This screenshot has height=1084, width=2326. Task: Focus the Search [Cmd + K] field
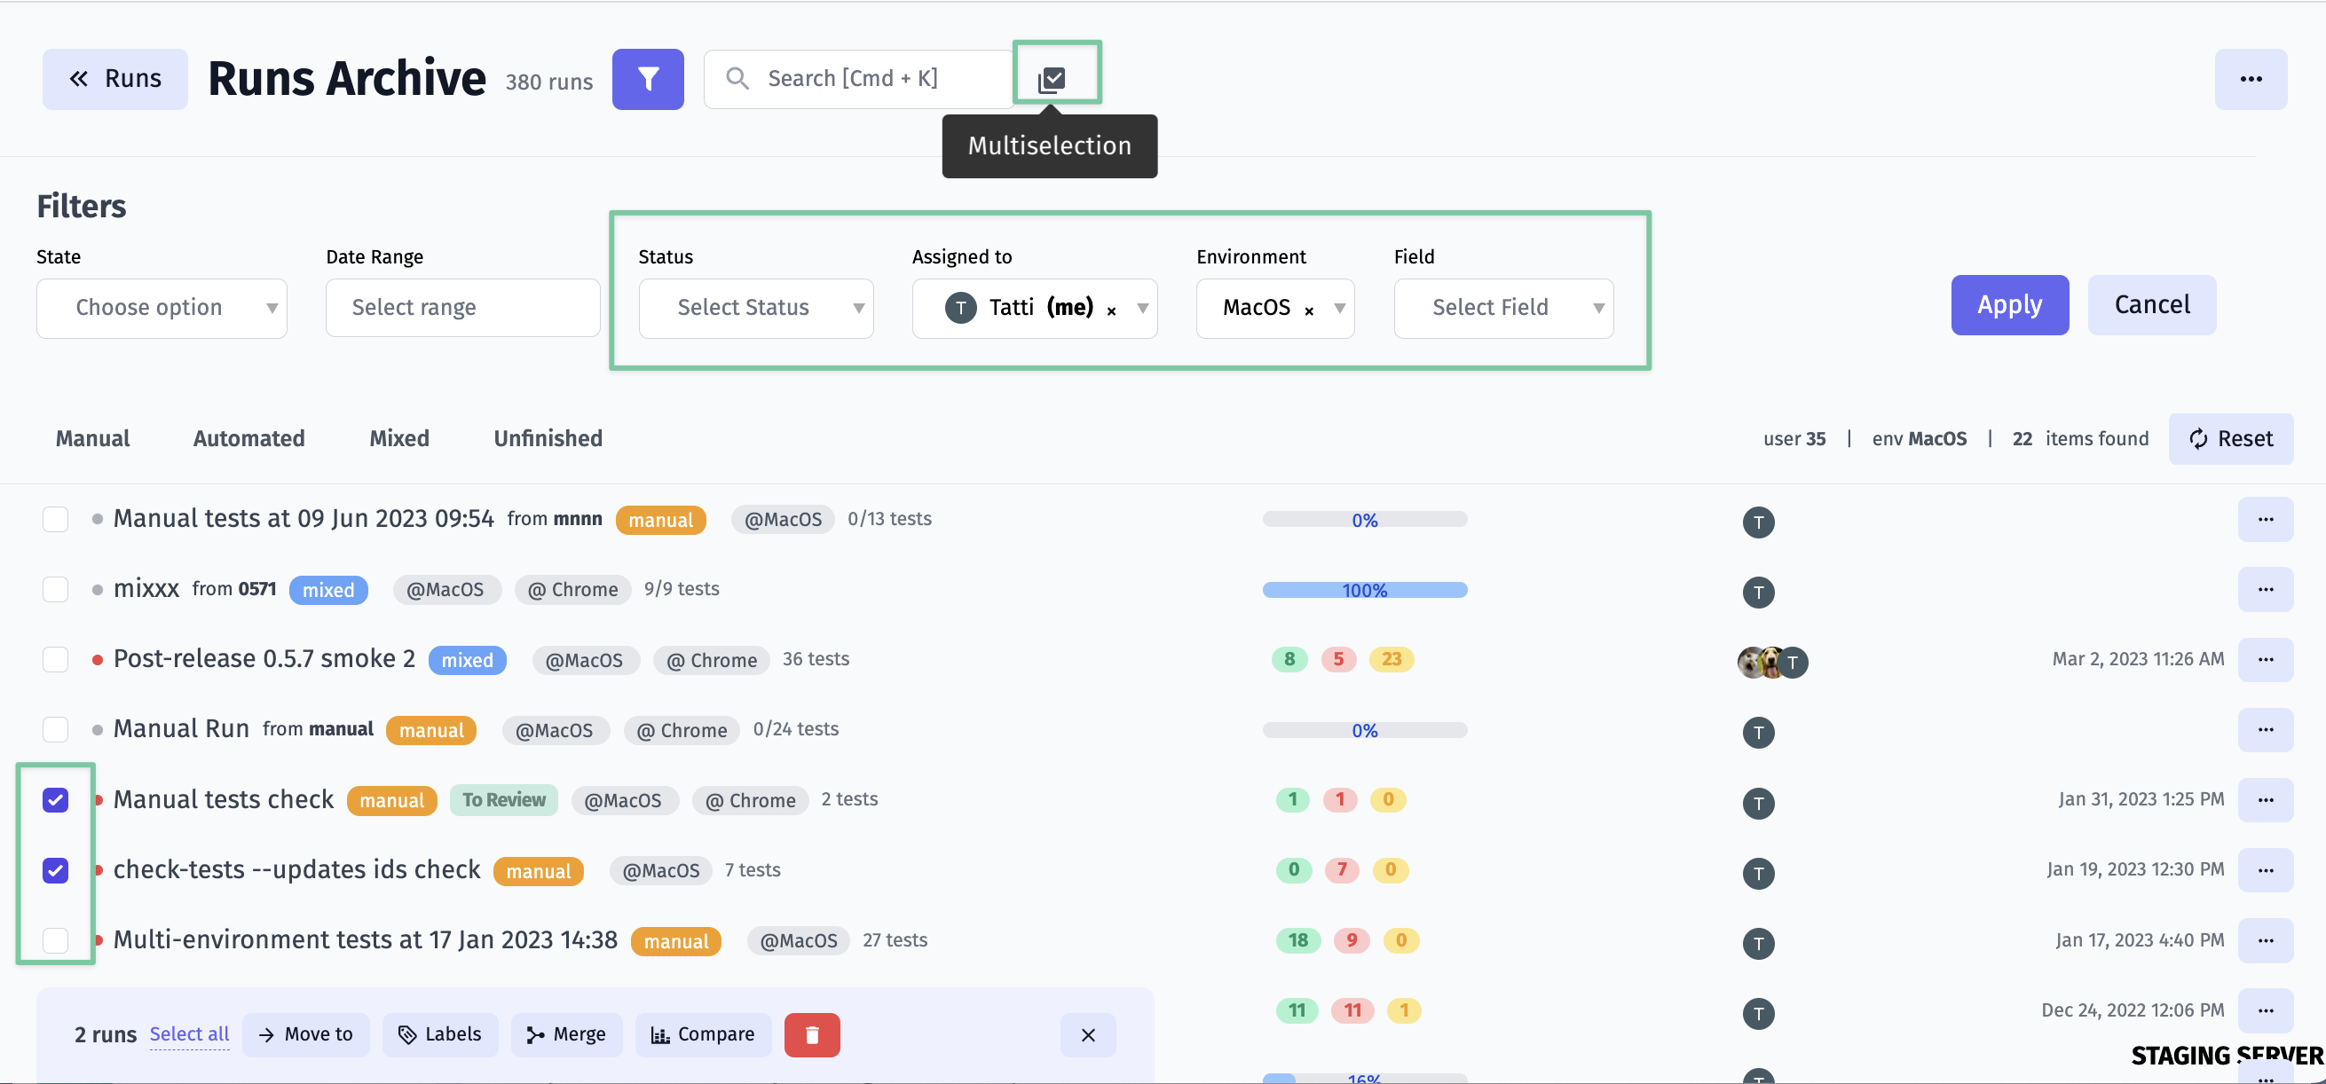[858, 80]
